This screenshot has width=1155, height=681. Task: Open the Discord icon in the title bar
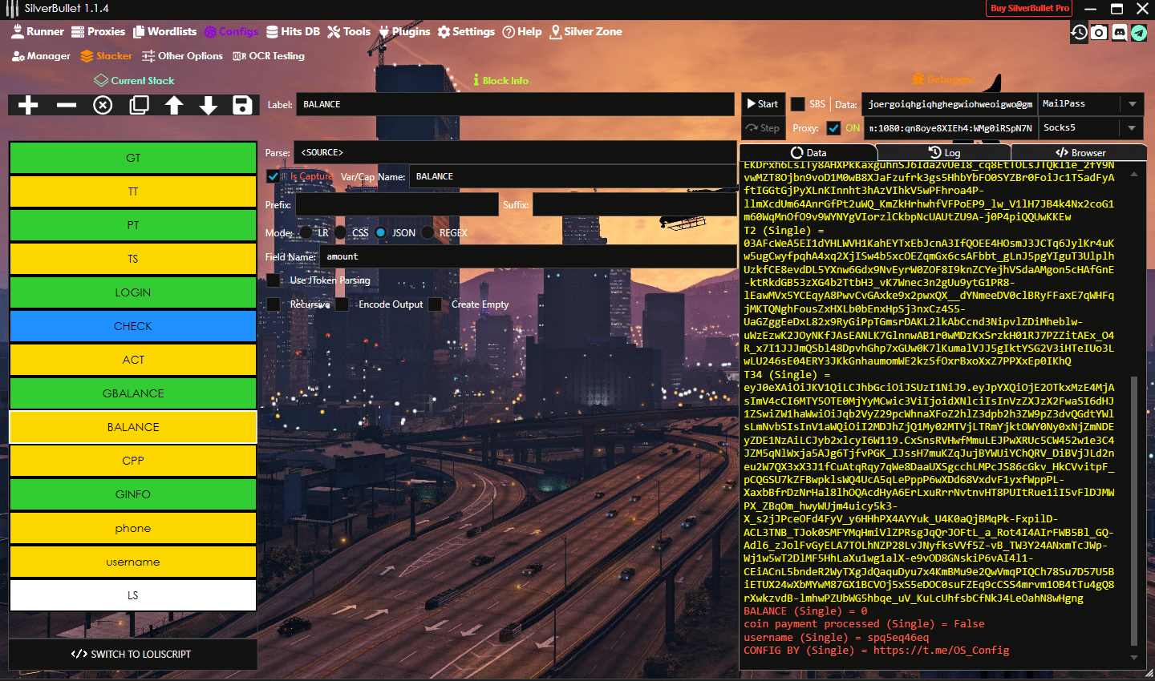[1119, 32]
